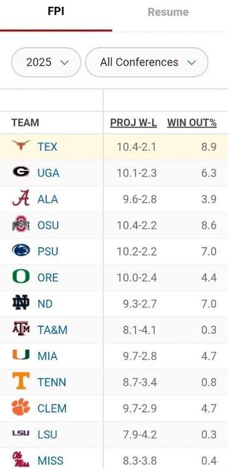Screen dimensions: 228x469
Task: Click the Texas A&M logo
Action: (21, 329)
